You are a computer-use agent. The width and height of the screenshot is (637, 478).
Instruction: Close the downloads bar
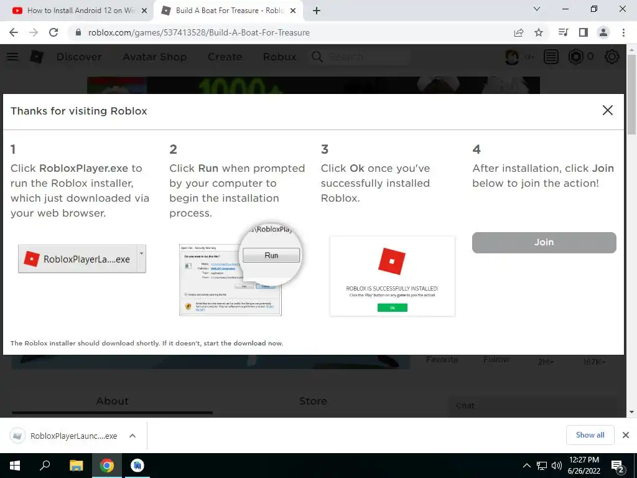[626, 435]
